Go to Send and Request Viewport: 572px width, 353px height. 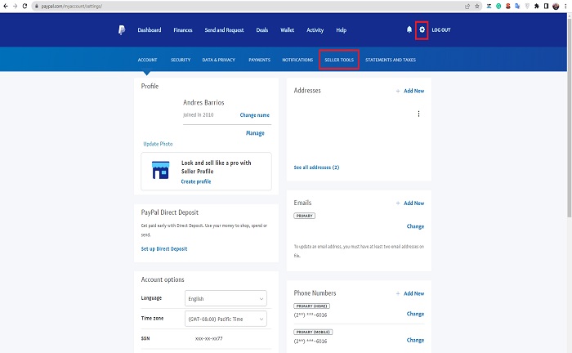pos(224,30)
